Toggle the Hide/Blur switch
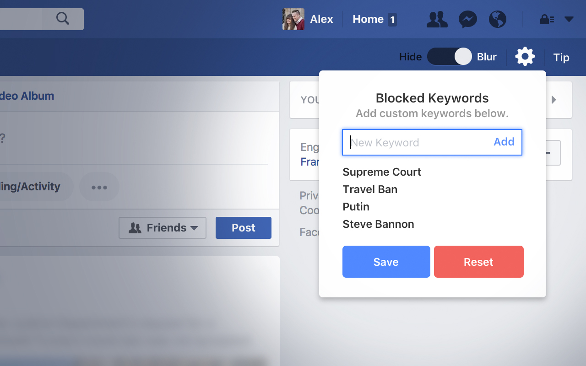This screenshot has width=586, height=366. pos(450,57)
